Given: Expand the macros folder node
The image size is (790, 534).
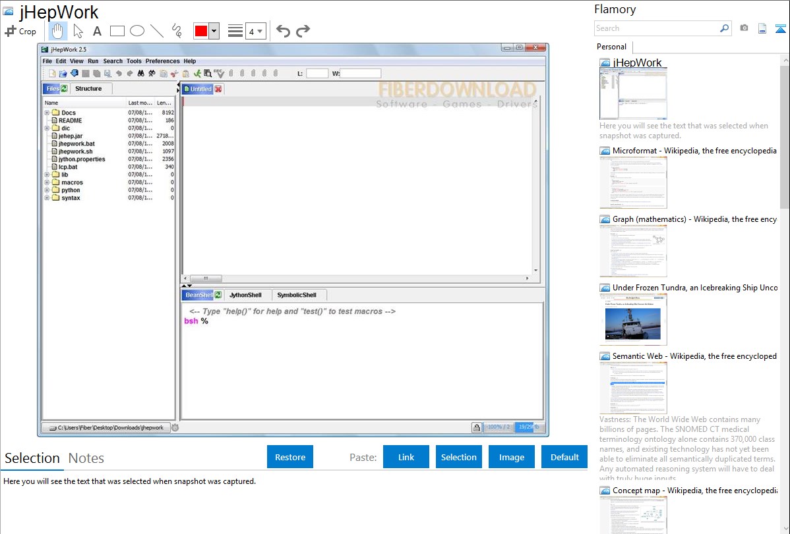Looking at the screenshot, I should pyautogui.click(x=47, y=182).
